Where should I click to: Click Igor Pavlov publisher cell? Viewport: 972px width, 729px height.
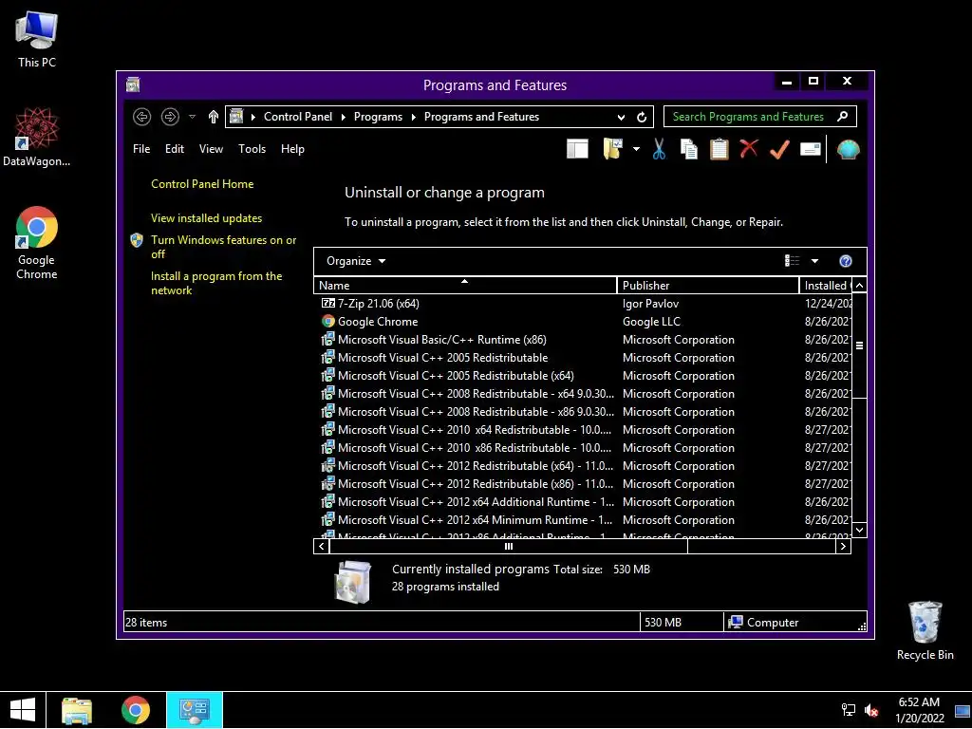click(x=650, y=304)
